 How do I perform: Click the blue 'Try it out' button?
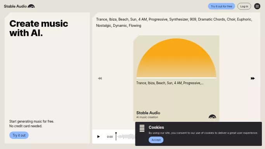tap(19, 135)
